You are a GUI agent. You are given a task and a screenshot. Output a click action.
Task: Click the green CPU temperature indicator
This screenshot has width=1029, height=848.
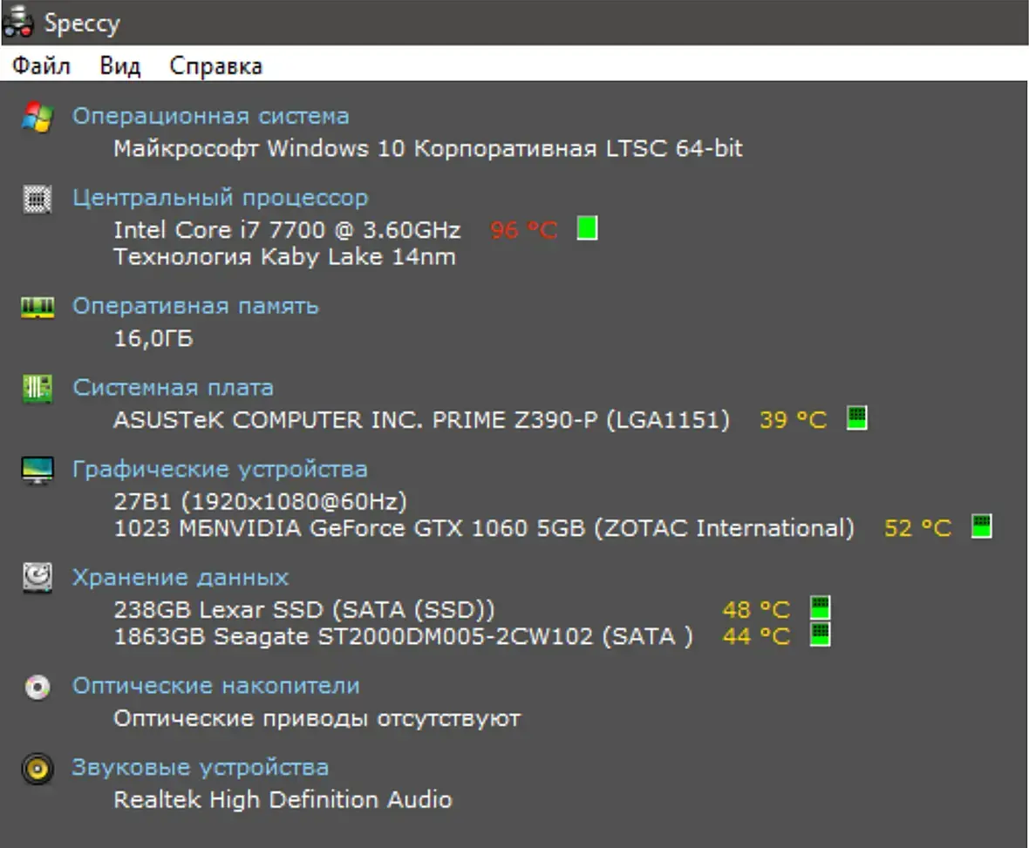point(587,228)
